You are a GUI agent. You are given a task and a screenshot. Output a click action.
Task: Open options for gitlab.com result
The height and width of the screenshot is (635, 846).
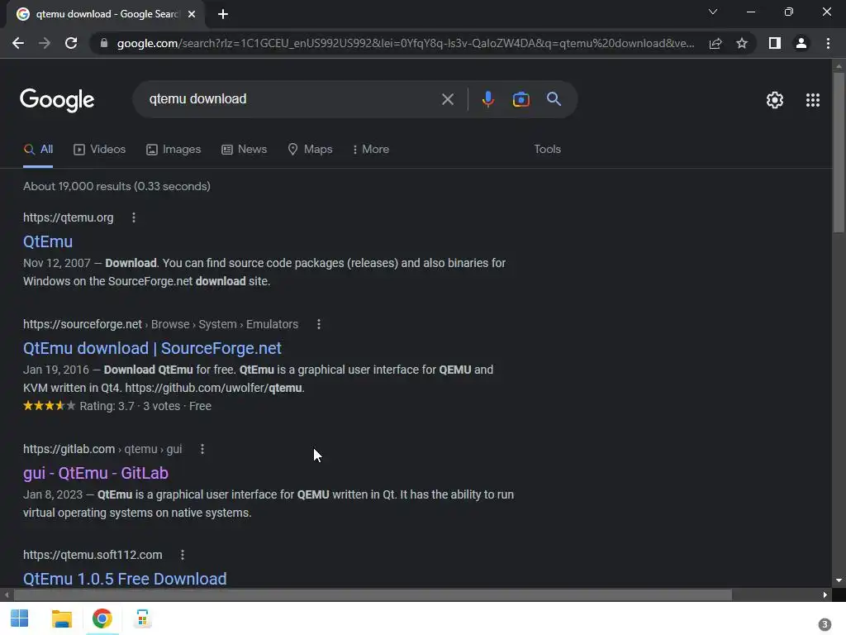(202, 449)
